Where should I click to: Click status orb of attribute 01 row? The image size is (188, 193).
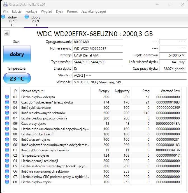pos(7,97)
